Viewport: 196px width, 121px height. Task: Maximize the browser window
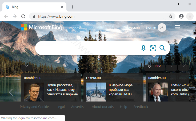(x=177, y=4)
